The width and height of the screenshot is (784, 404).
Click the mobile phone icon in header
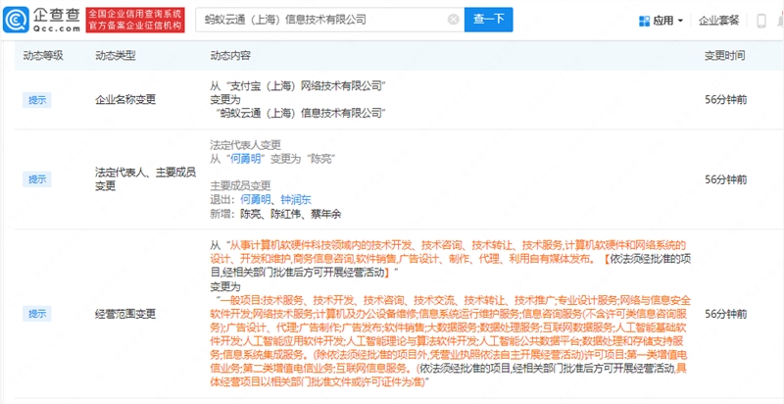click(x=761, y=21)
